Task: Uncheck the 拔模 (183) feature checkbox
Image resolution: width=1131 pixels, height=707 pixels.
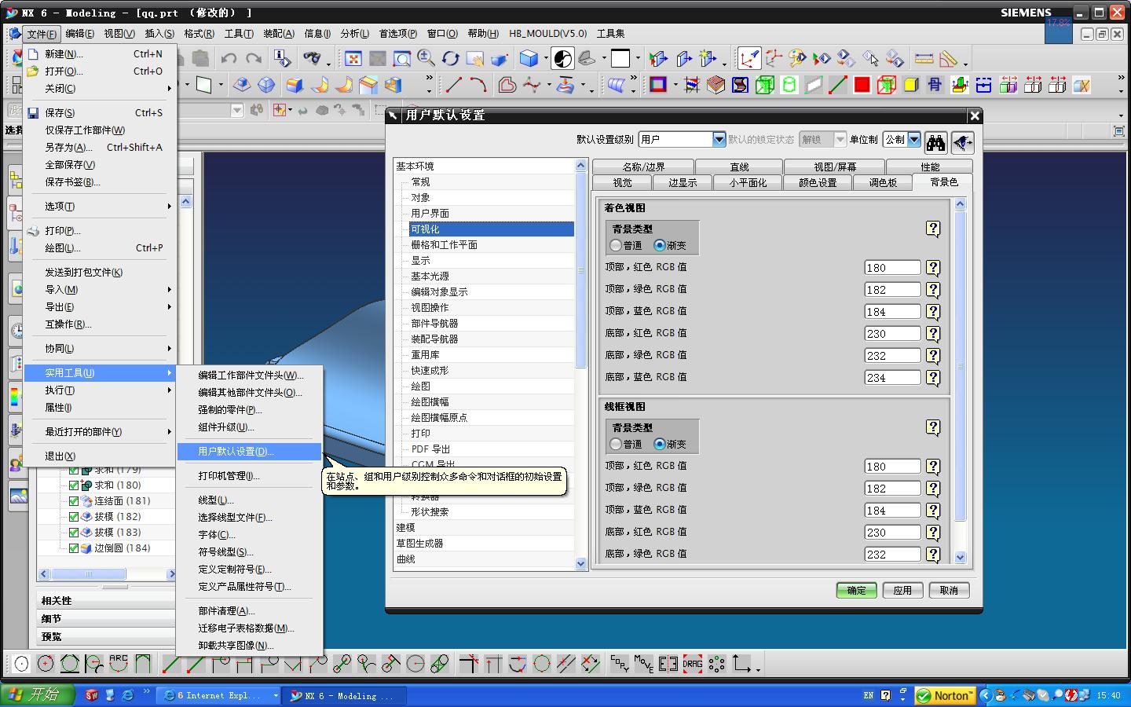Action: tap(74, 533)
